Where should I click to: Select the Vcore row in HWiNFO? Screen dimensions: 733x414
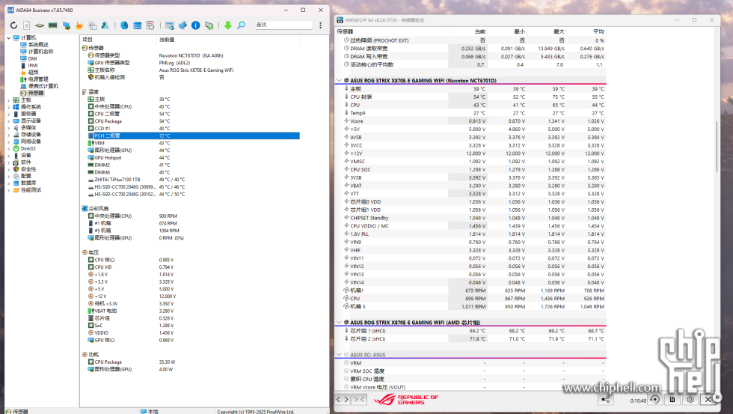pyautogui.click(x=471, y=121)
